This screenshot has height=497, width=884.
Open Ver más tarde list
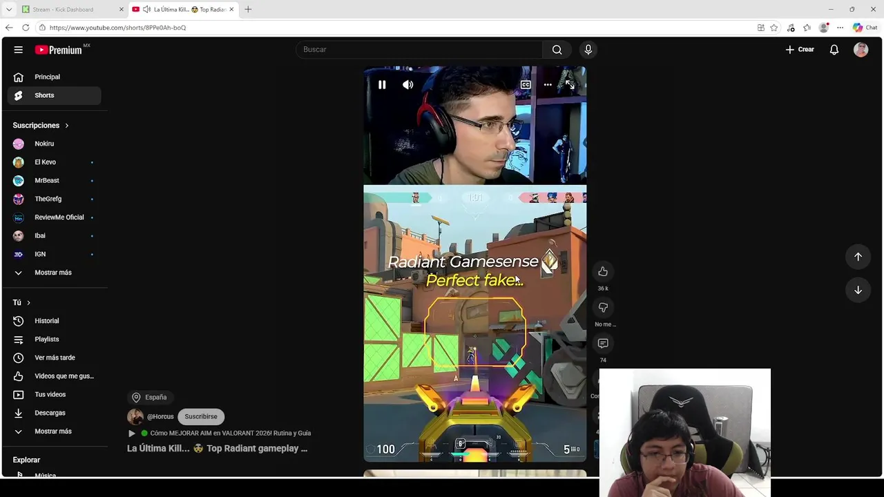point(54,358)
